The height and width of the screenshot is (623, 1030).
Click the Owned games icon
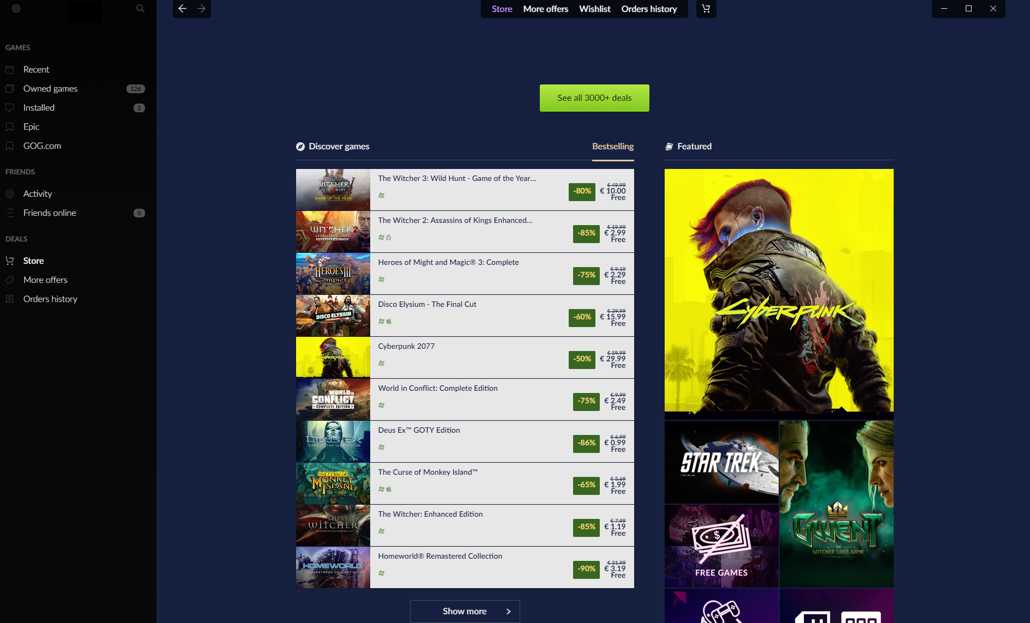click(x=10, y=88)
